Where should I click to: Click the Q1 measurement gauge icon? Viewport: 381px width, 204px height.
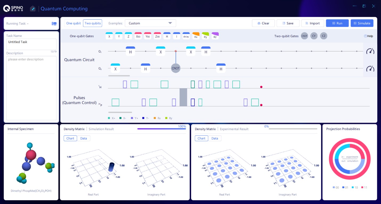coord(370,51)
